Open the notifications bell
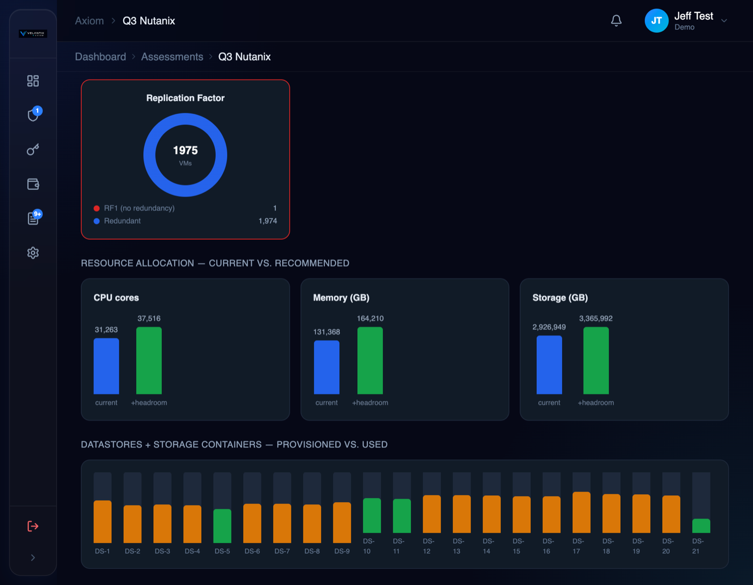Screen dimensions: 753x585 (616, 20)
